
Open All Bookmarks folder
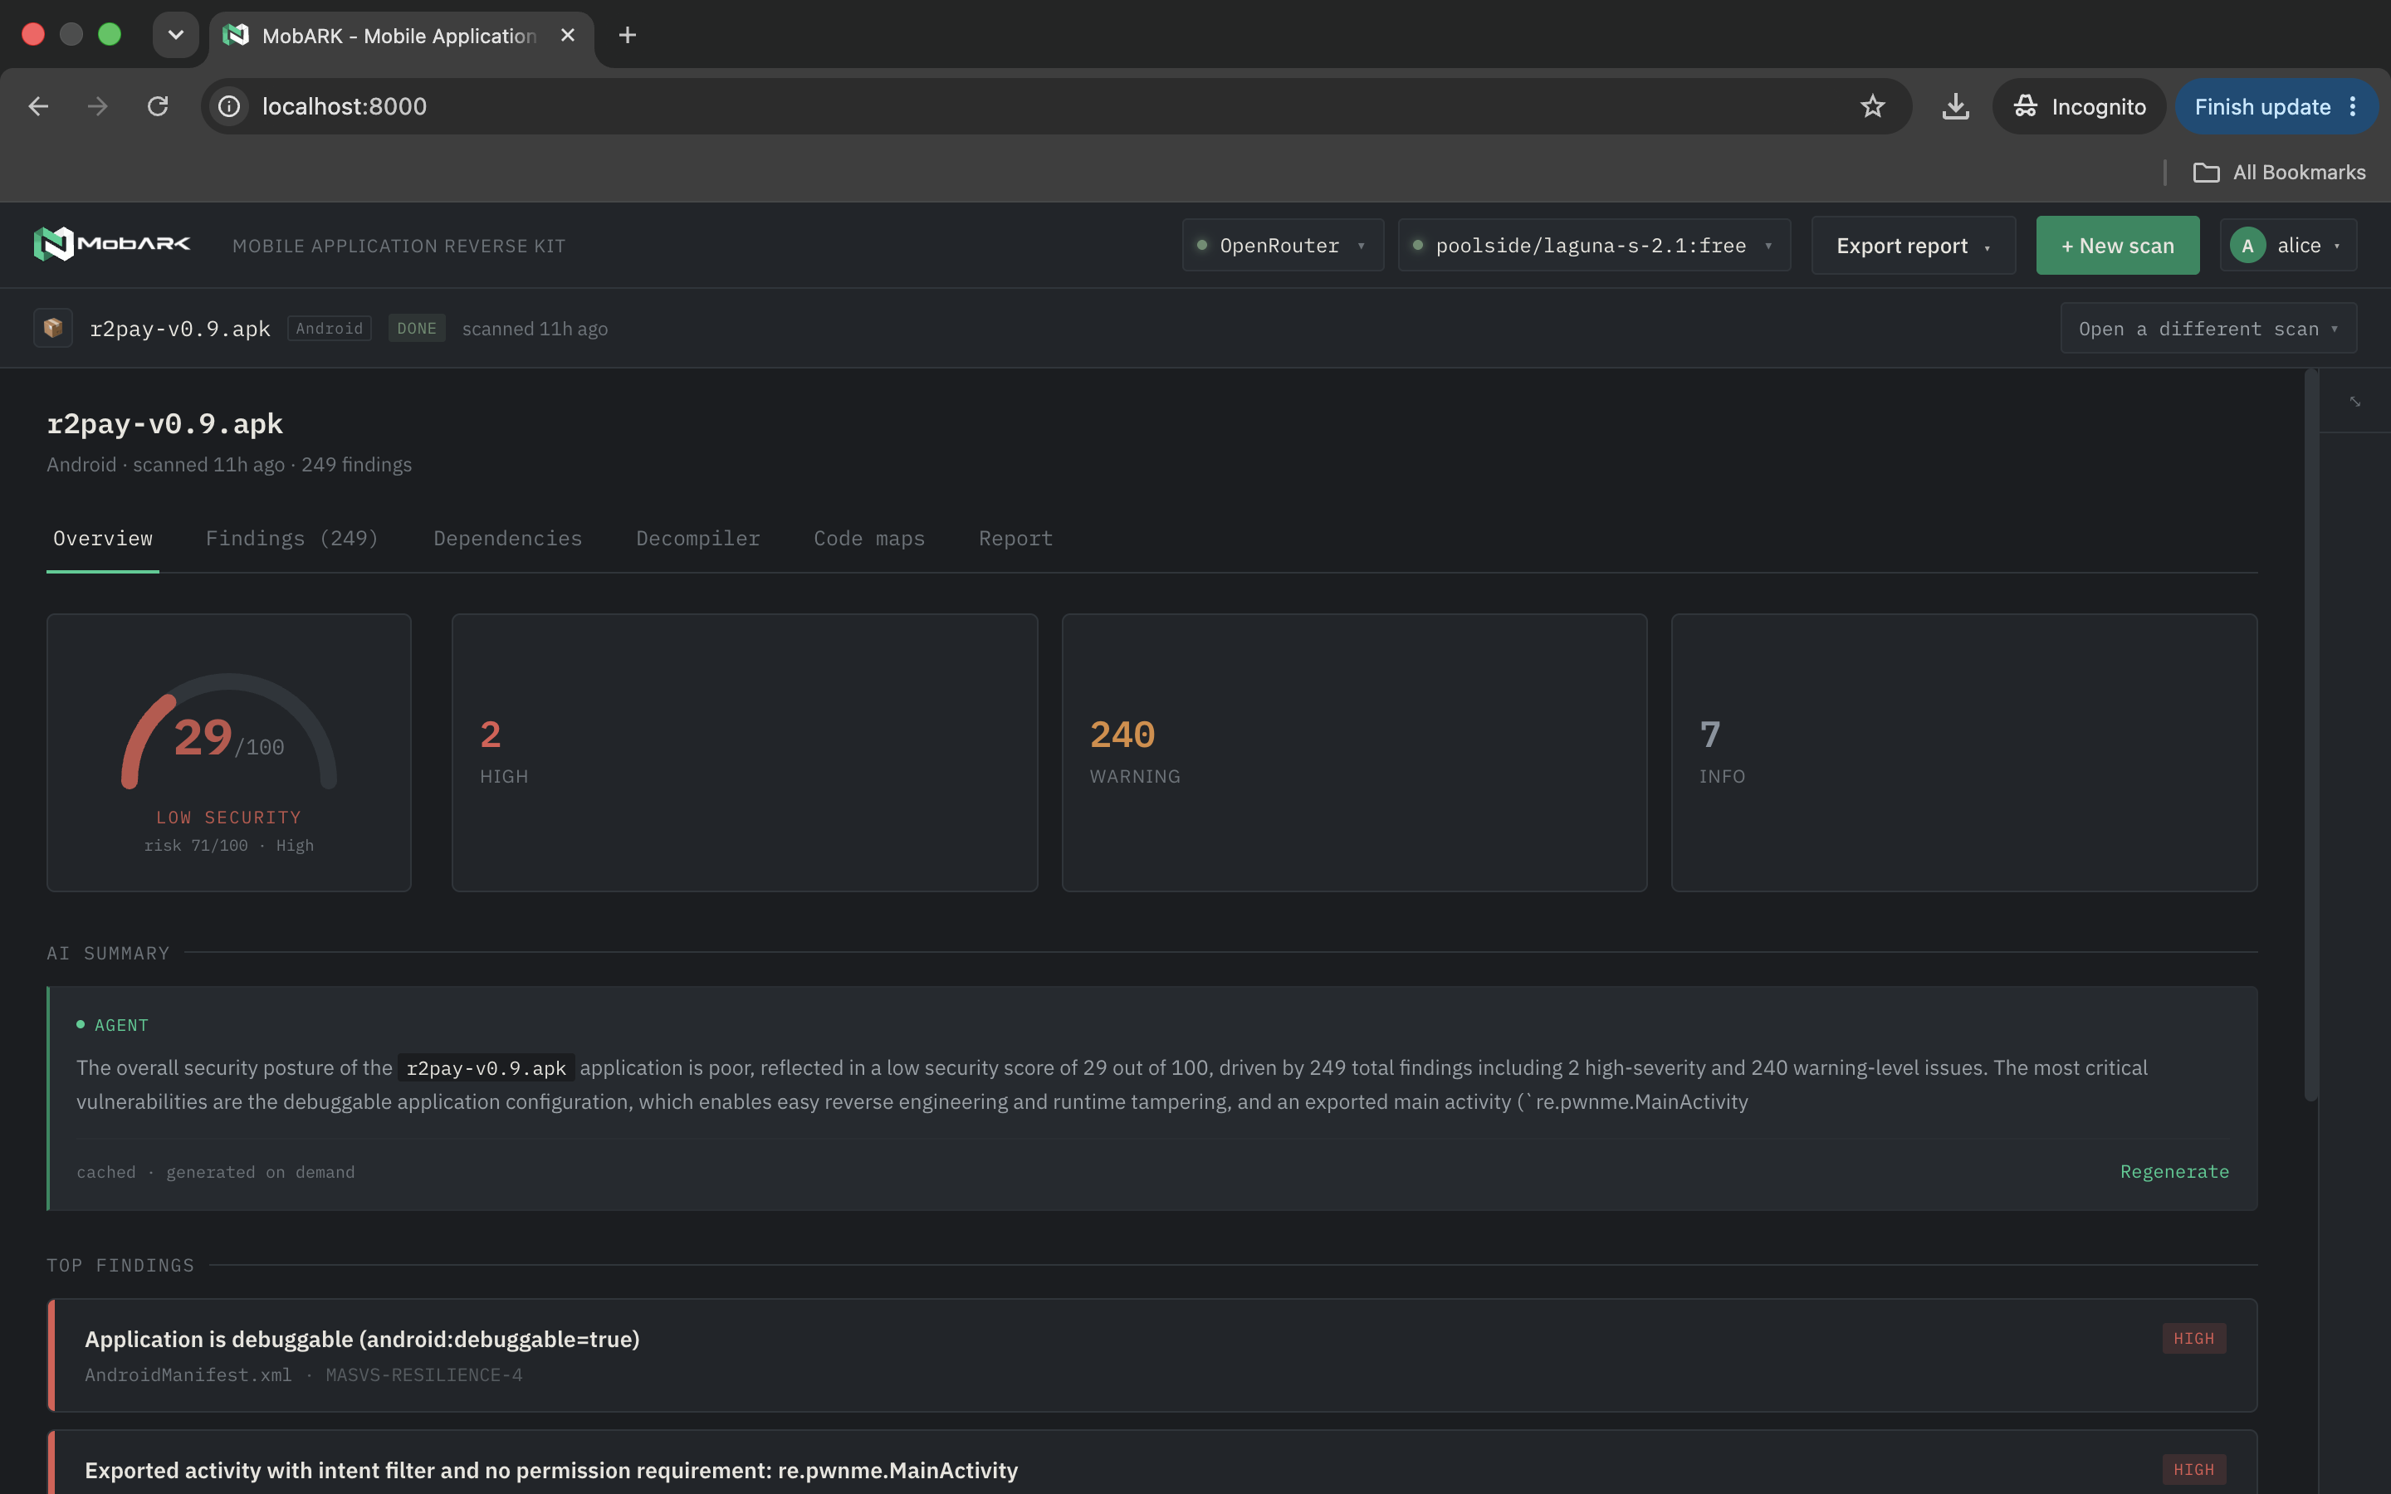2278,172
